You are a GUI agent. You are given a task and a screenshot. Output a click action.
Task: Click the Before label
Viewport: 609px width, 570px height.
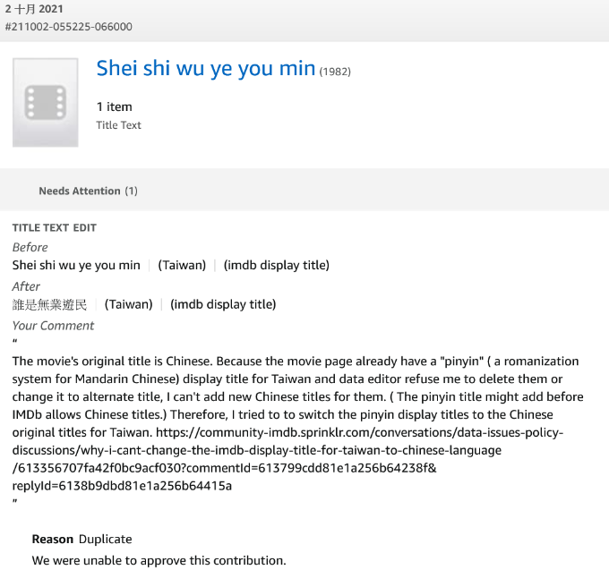(30, 247)
